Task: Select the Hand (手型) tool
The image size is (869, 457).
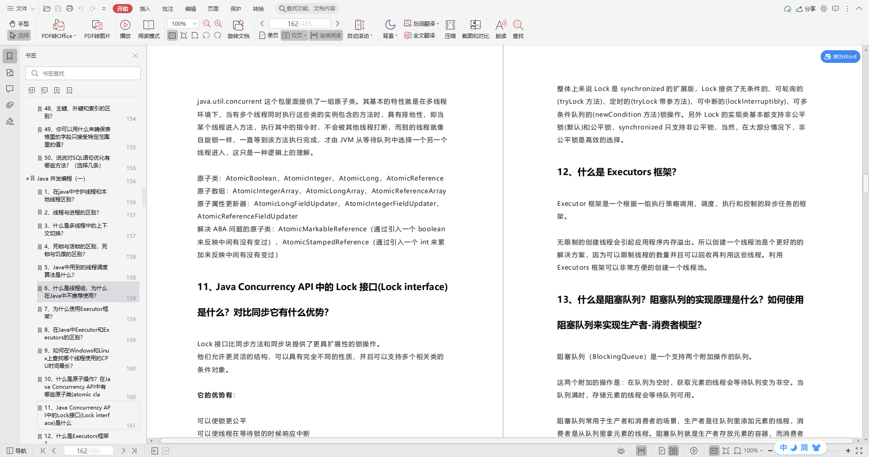Action: pos(19,24)
